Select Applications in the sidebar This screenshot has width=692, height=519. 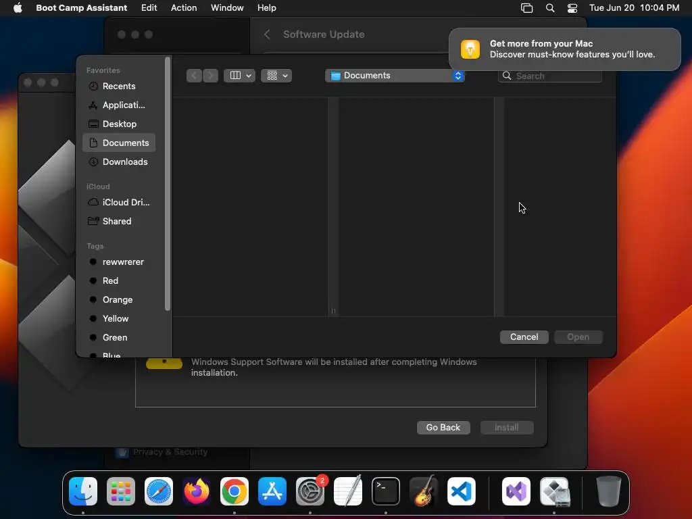(119, 105)
